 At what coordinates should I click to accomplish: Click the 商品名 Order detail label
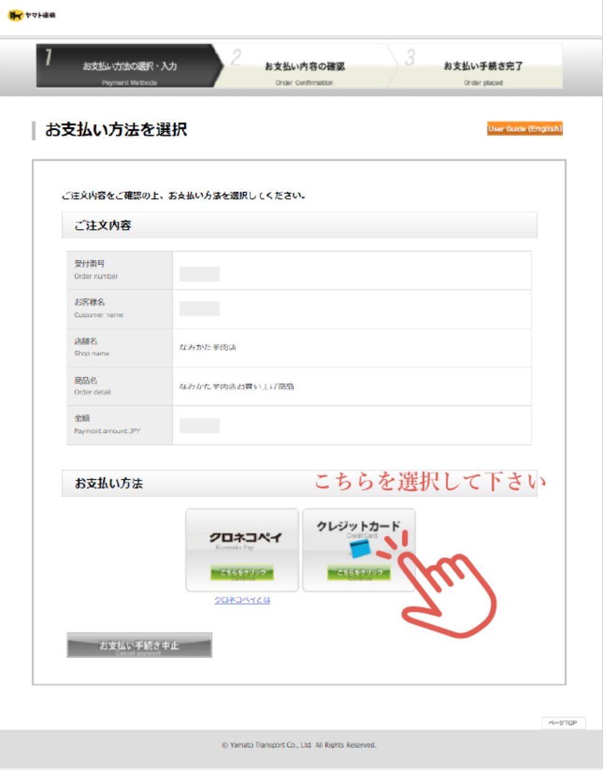(92, 386)
